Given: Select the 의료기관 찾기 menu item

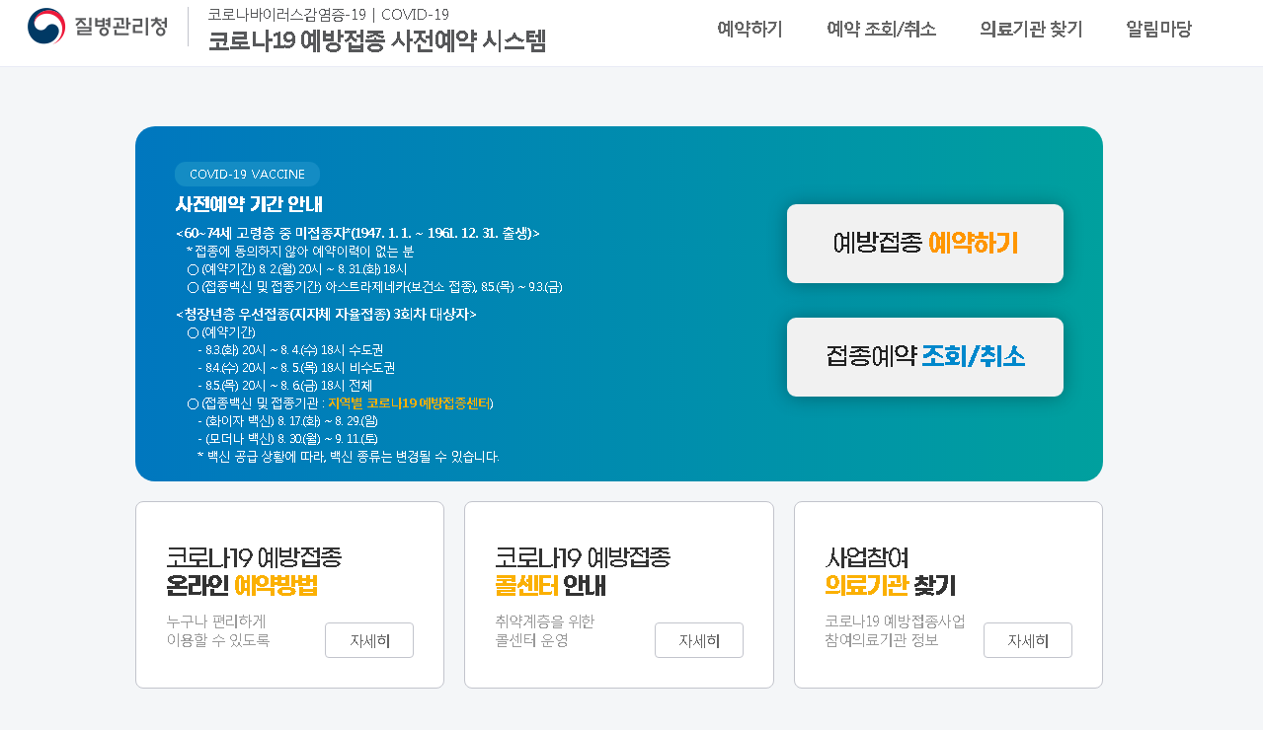Looking at the screenshot, I should [1031, 30].
